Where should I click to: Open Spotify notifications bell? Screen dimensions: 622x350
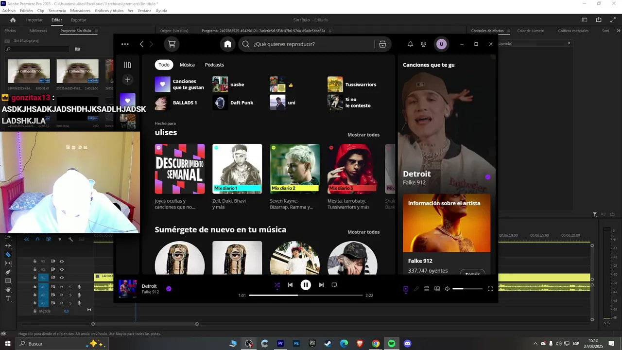(410, 44)
